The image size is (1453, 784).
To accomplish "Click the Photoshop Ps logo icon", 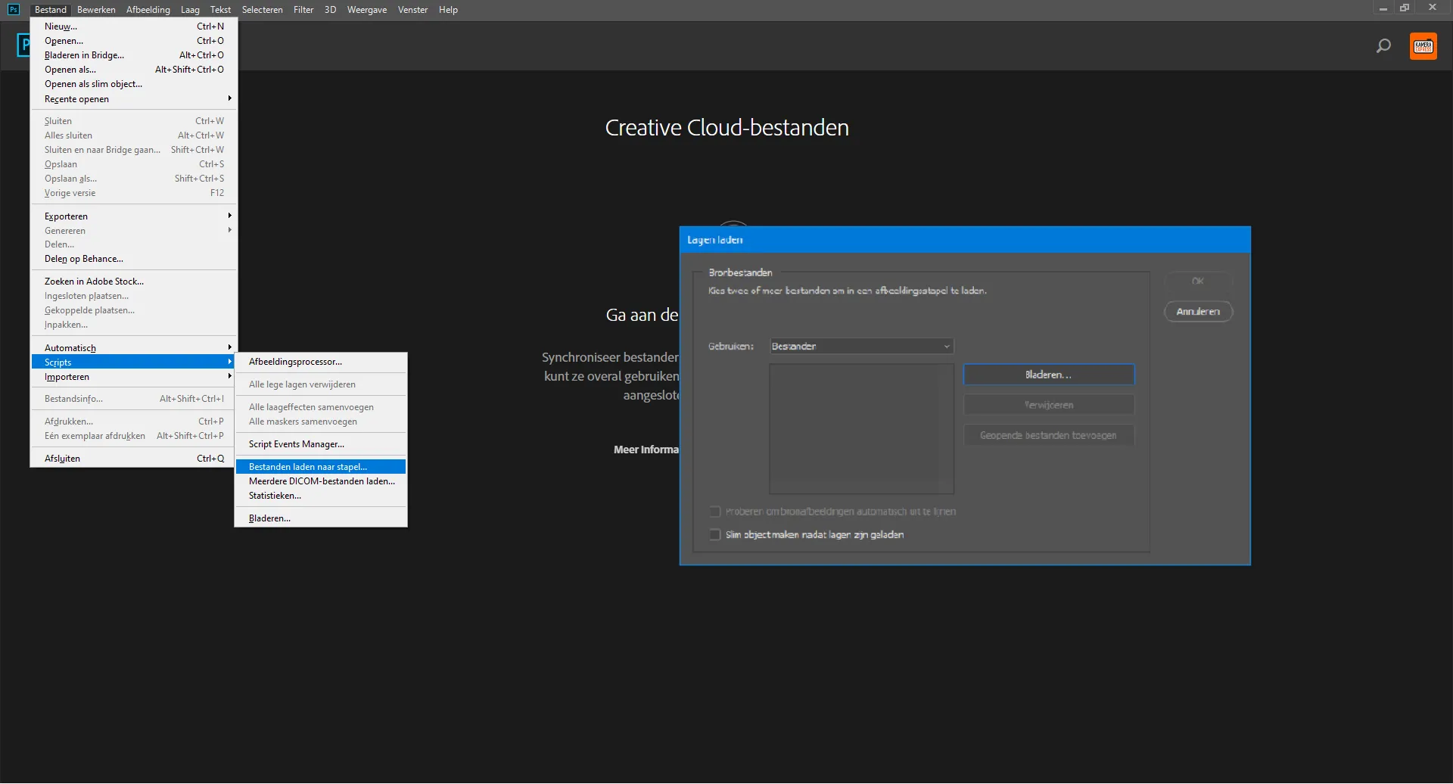I will (x=14, y=9).
